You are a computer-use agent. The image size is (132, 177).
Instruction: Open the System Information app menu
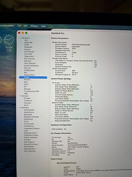pyautogui.click(x=7, y=25)
